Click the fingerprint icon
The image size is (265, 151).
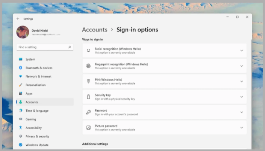point(88,66)
